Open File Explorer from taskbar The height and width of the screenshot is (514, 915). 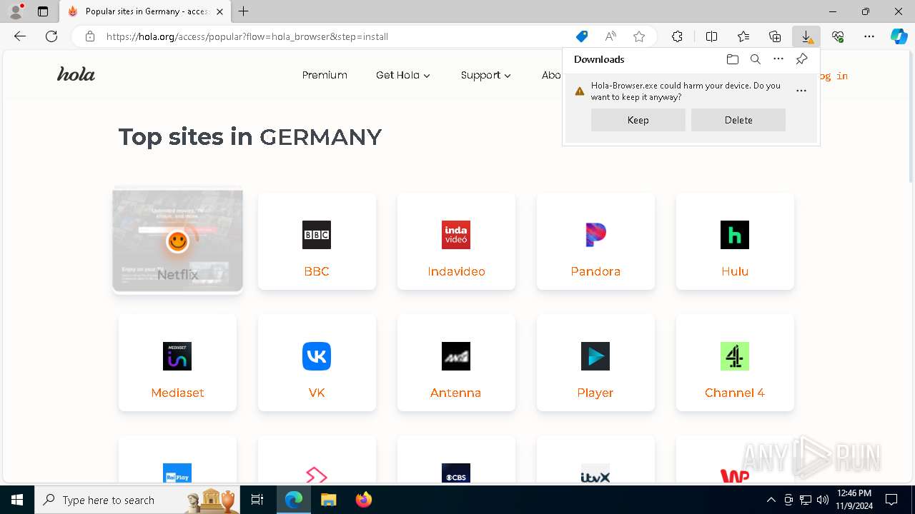click(328, 500)
